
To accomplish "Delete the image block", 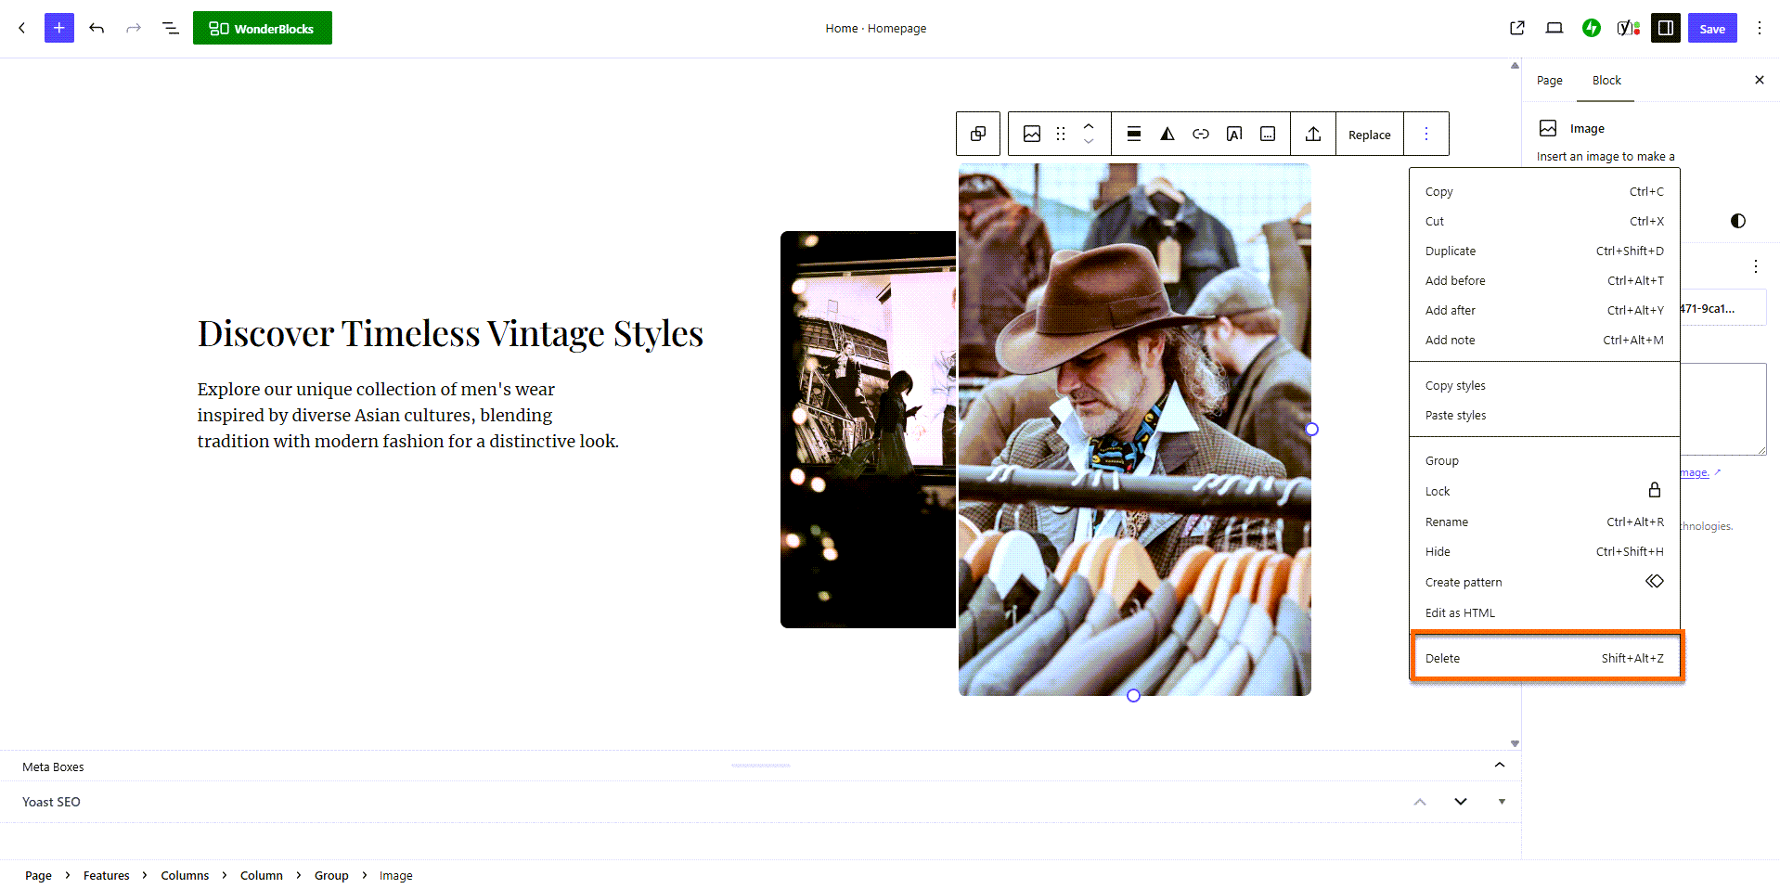I will coord(1544,658).
